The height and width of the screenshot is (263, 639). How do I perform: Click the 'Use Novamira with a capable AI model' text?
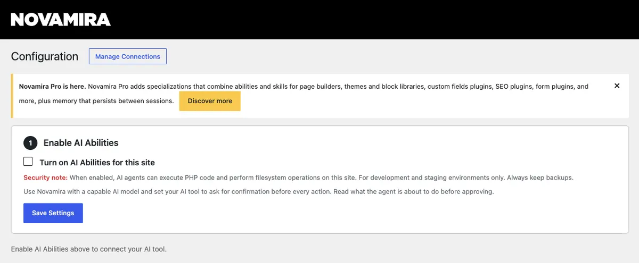click(259, 191)
